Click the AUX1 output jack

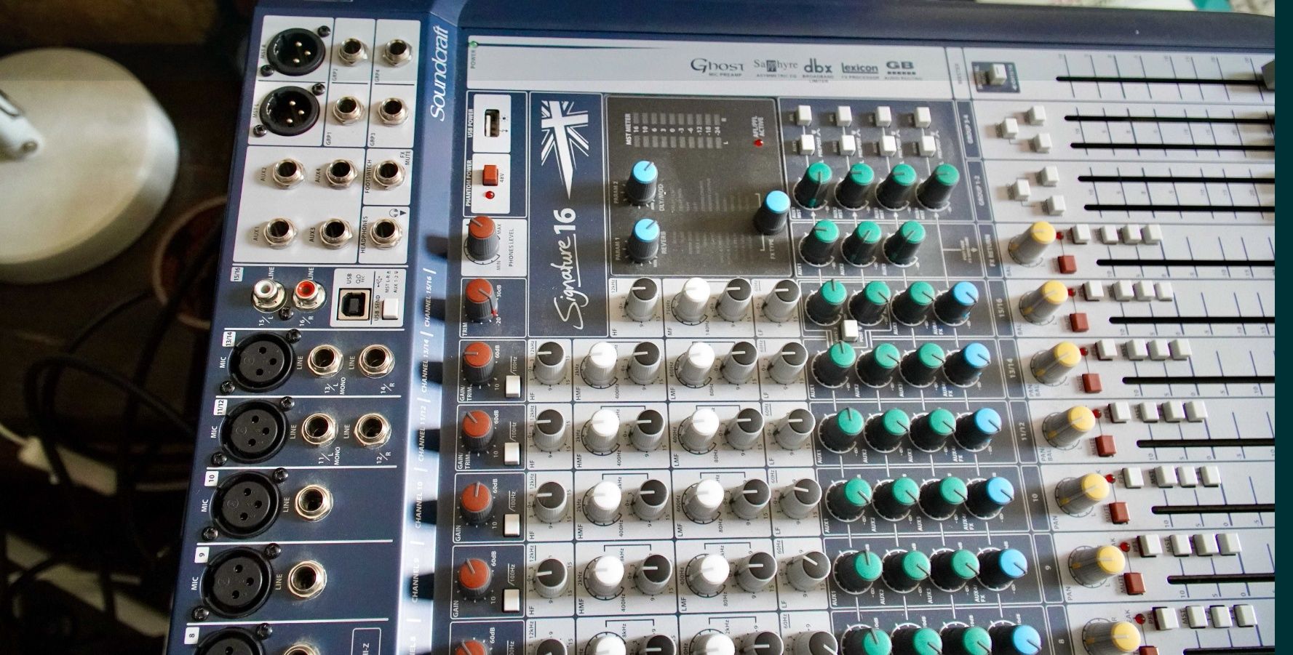pos(279,232)
